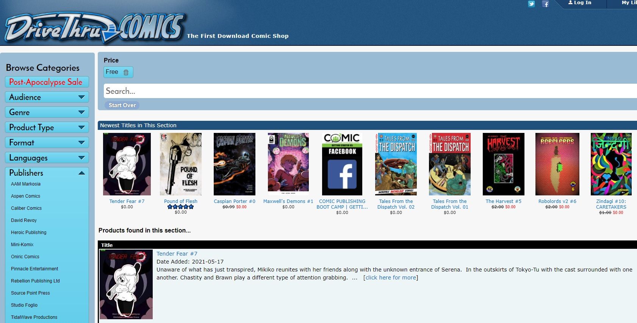The image size is (637, 323).
Task: Expand the Product Type dropdown
Action: click(47, 127)
